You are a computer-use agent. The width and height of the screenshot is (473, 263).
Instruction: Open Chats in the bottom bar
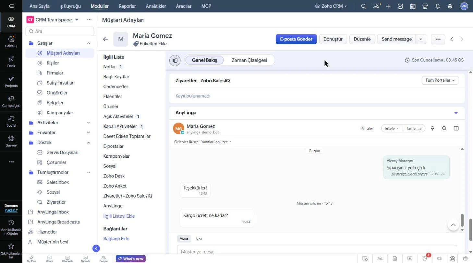[x=49, y=259]
